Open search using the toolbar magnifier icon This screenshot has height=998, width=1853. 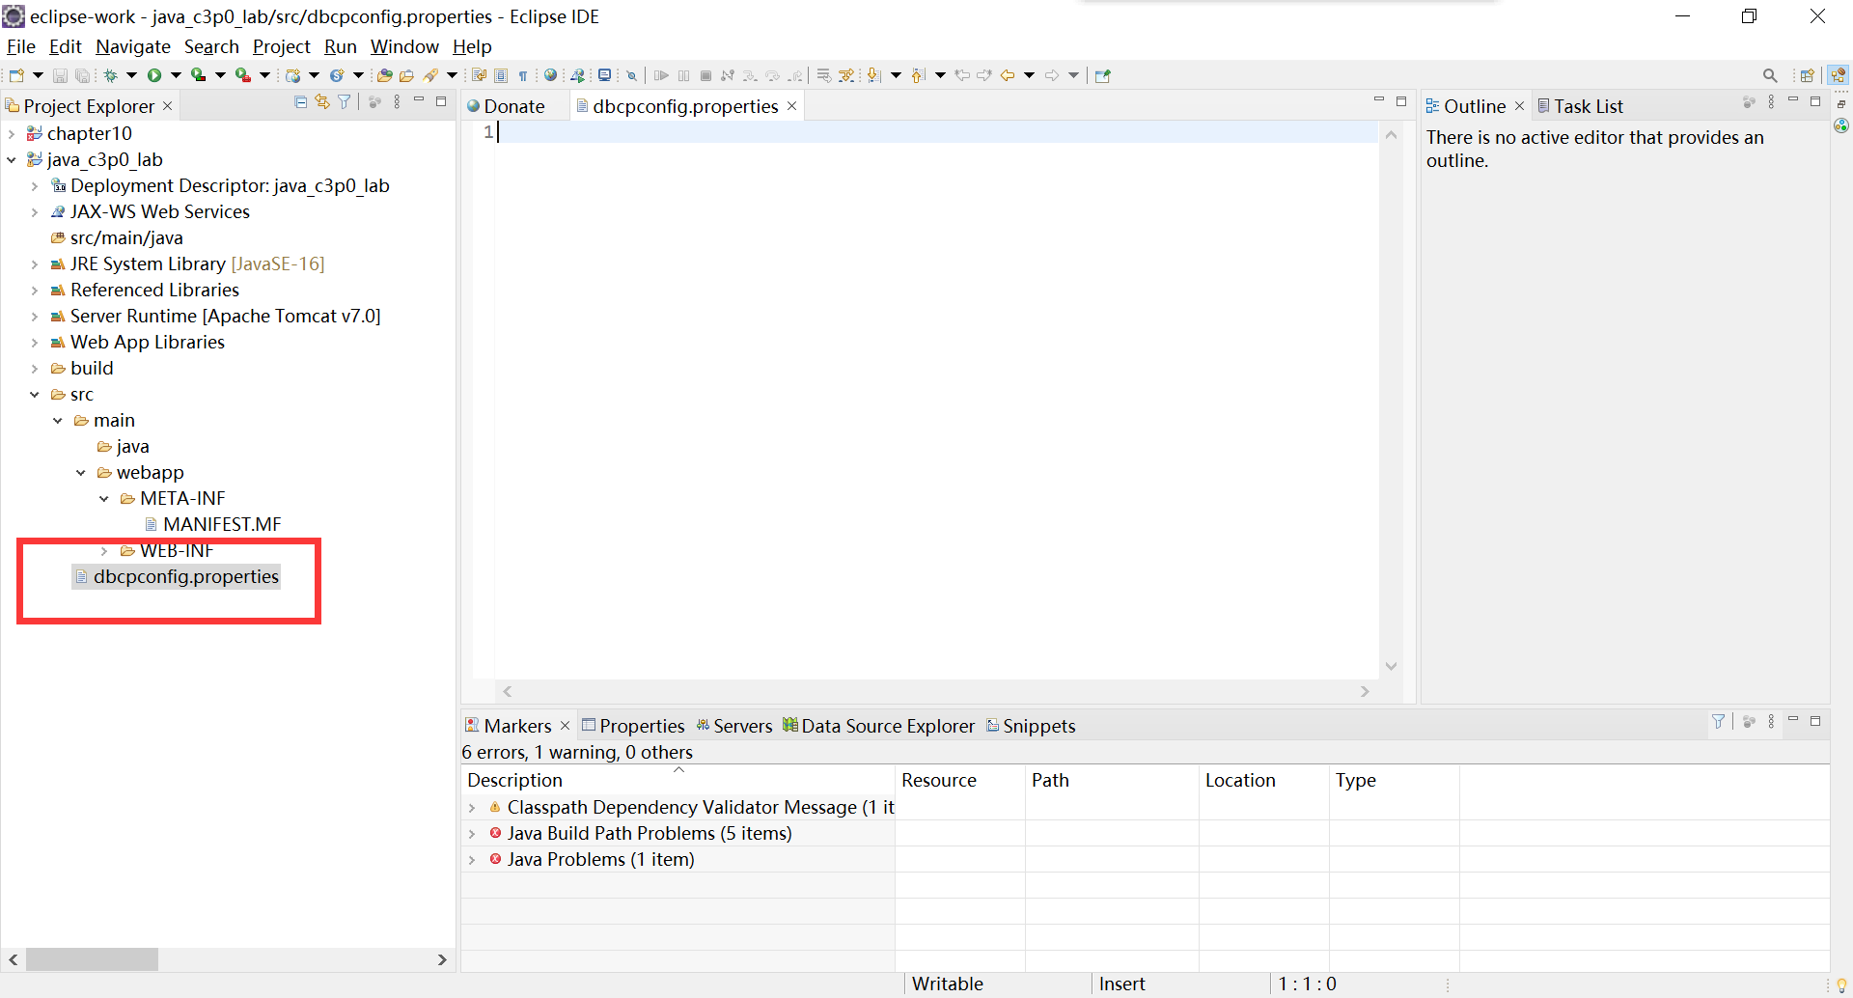tap(1772, 74)
